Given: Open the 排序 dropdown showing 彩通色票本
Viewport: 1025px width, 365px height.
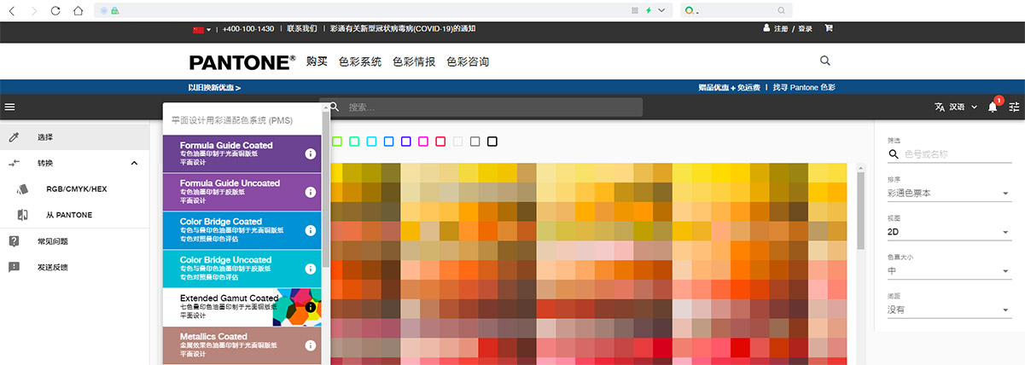Looking at the screenshot, I should pos(949,194).
